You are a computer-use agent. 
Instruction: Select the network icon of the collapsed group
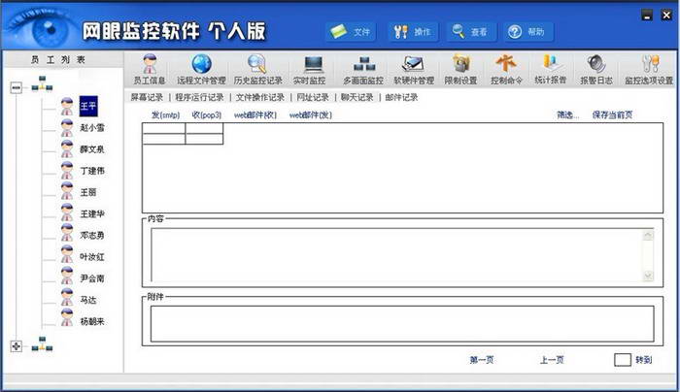(42, 344)
